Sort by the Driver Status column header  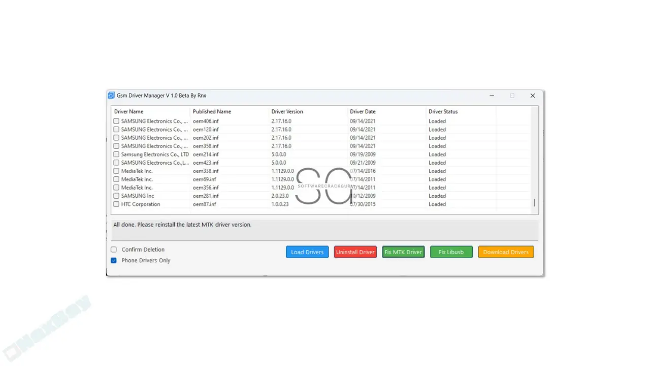443,111
